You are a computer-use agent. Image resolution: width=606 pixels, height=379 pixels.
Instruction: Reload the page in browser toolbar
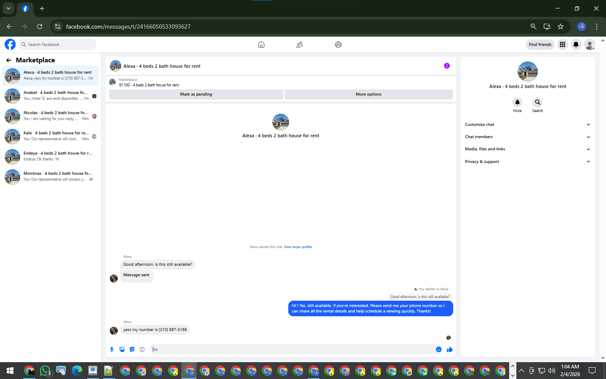pyautogui.click(x=40, y=27)
